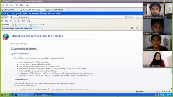Click Azzah Hania Dalila video thumbnail
Viewport: 173px width, 97px height.
click(157, 59)
